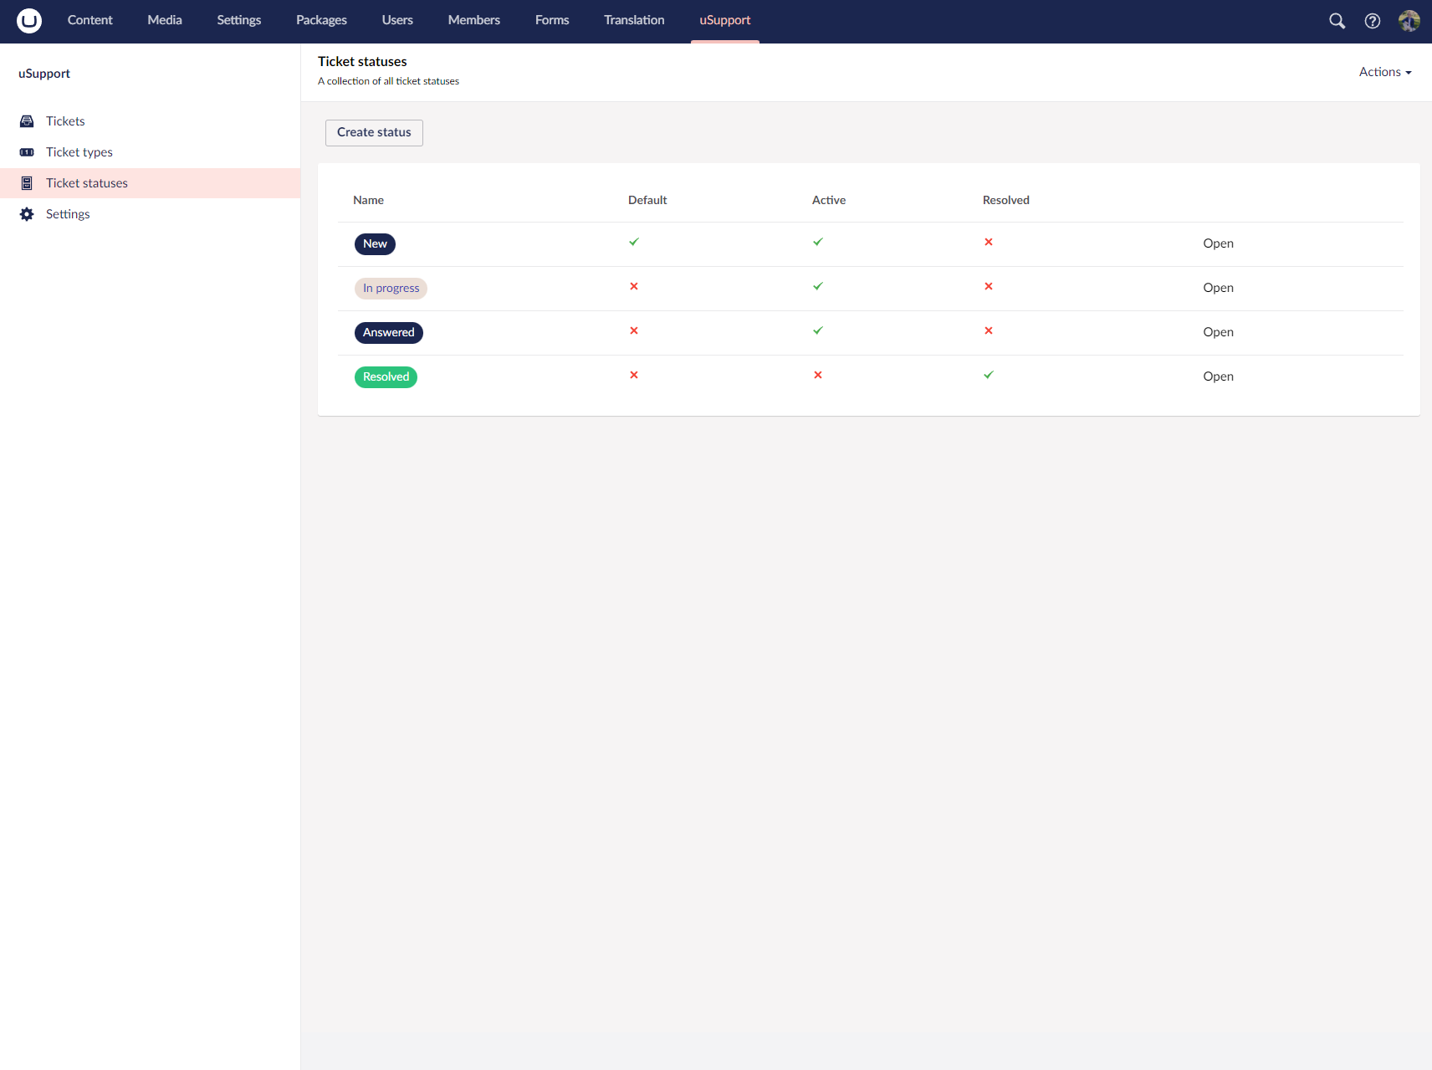Image resolution: width=1432 pixels, height=1070 pixels.
Task: Click the Settings gear icon in sidebar
Action: (x=27, y=214)
